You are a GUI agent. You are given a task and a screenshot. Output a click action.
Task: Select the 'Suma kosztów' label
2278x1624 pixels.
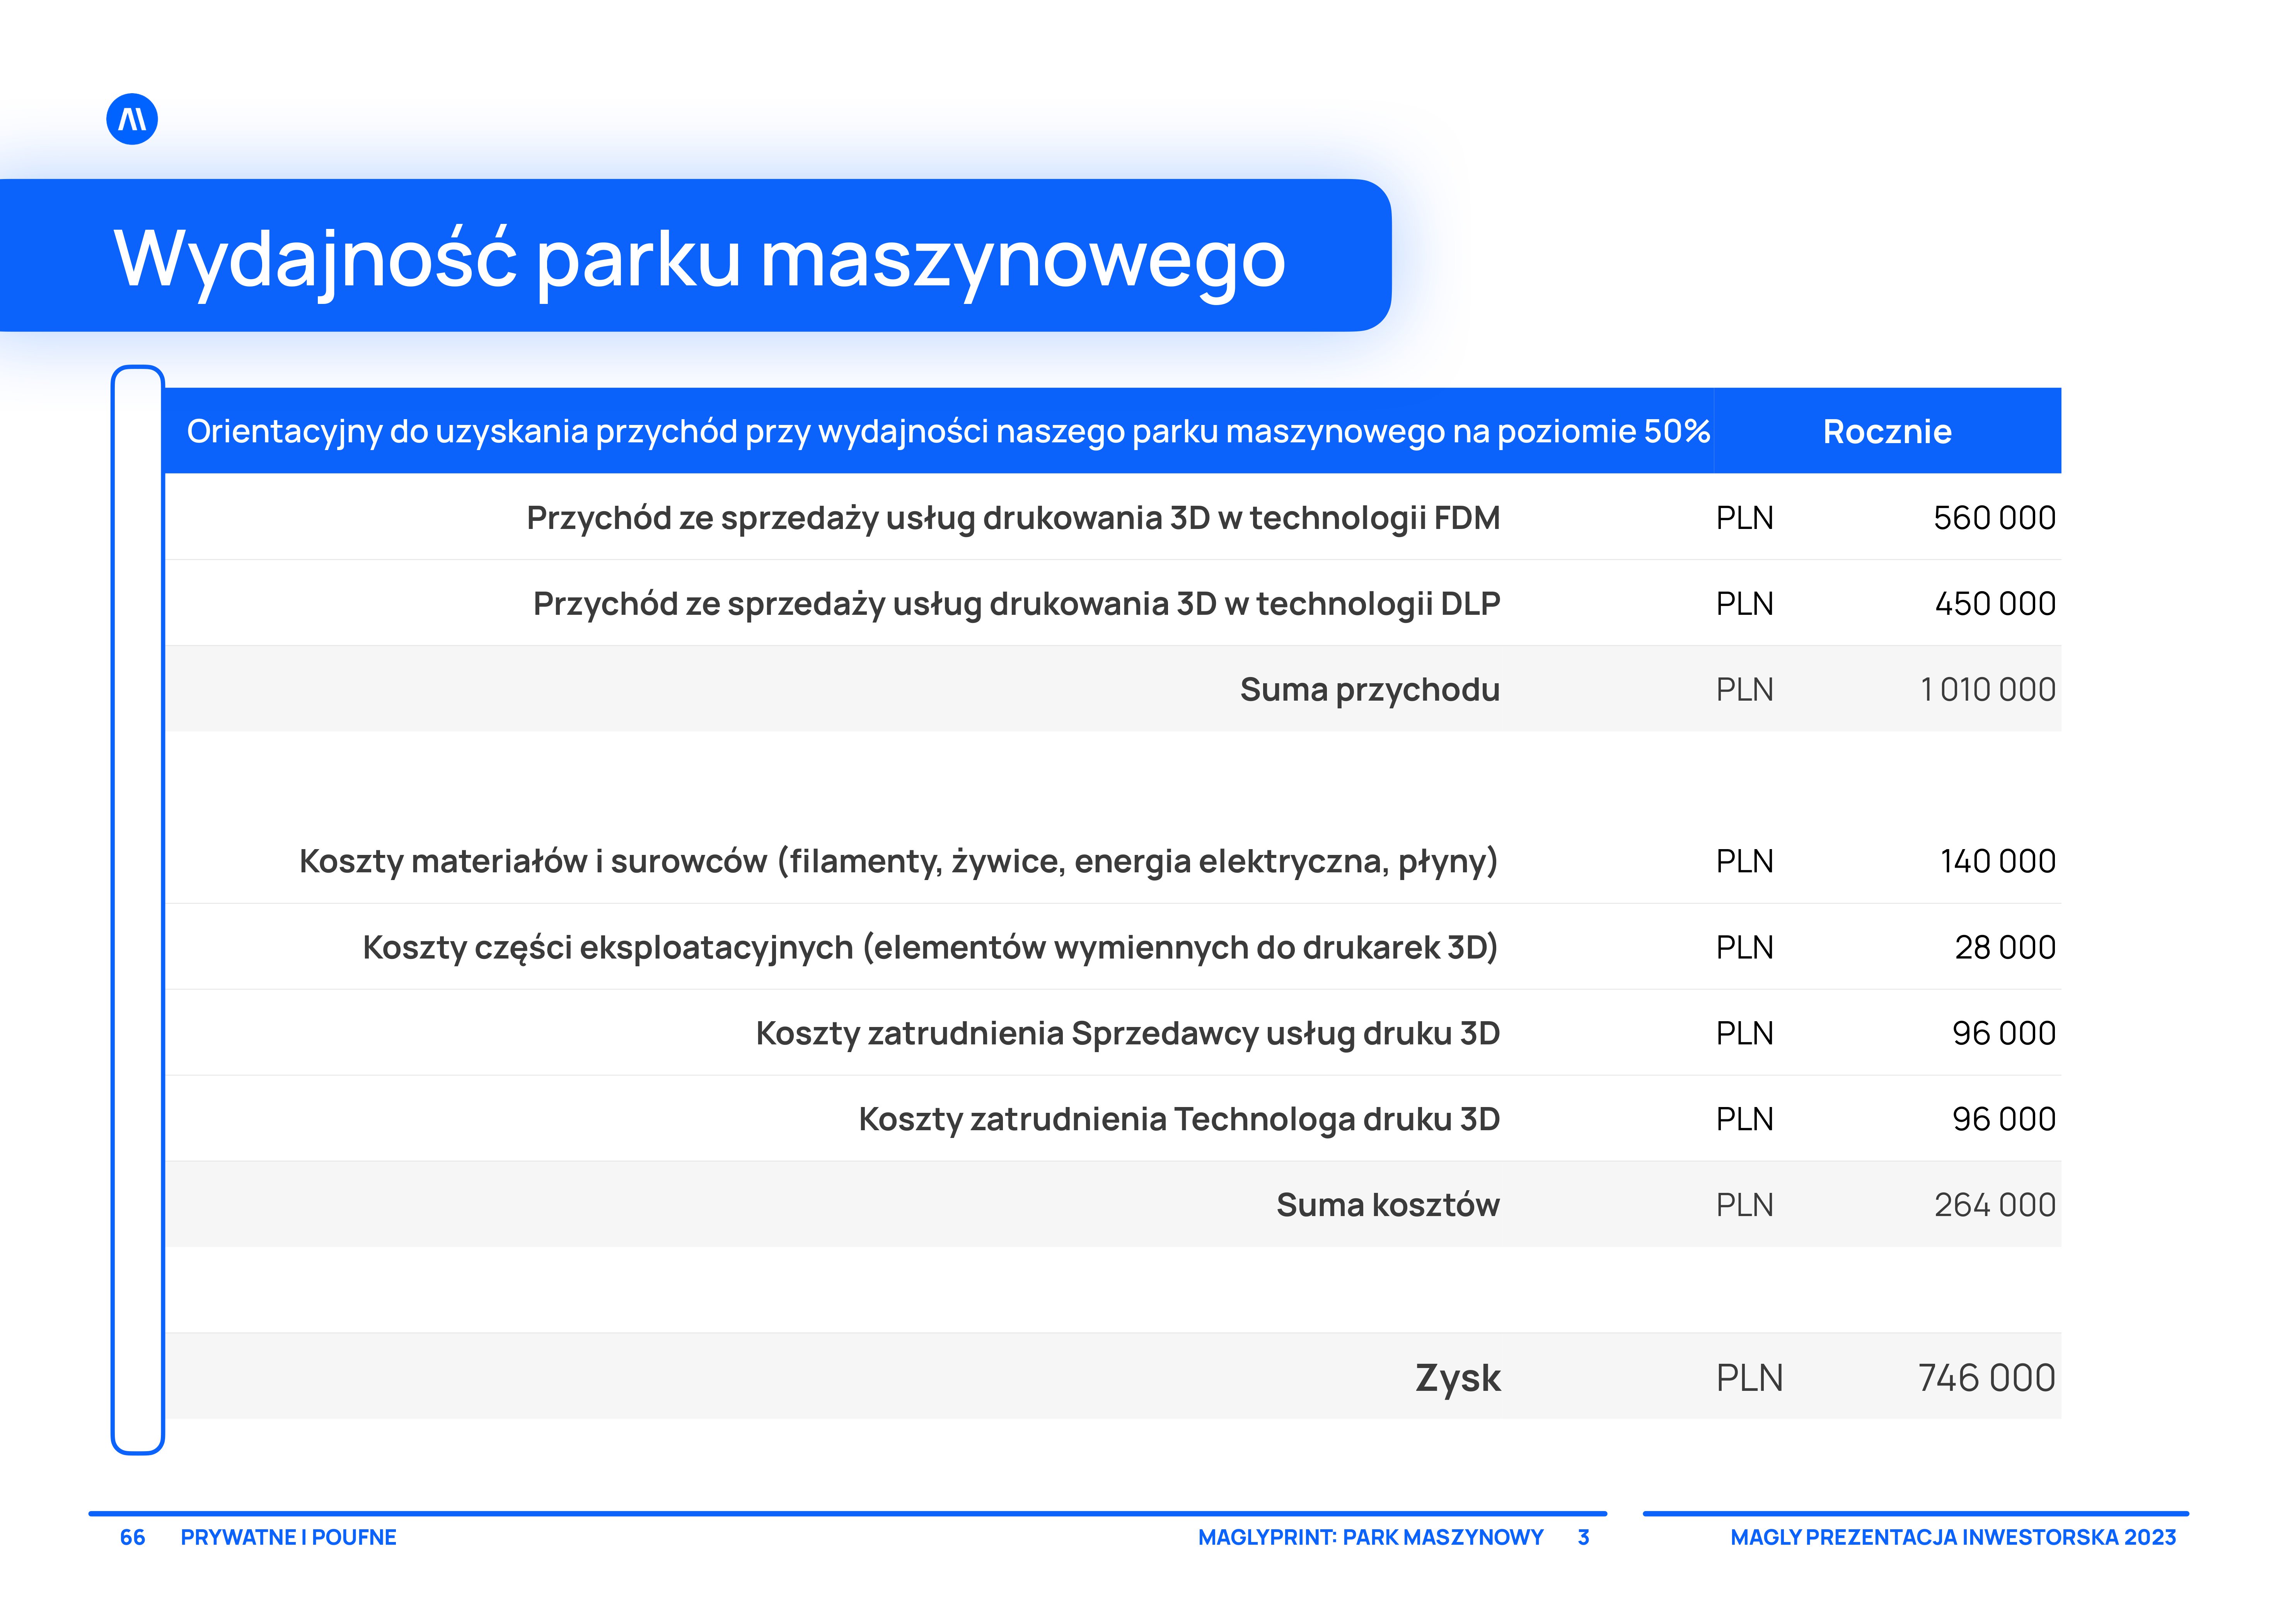click(1388, 1205)
